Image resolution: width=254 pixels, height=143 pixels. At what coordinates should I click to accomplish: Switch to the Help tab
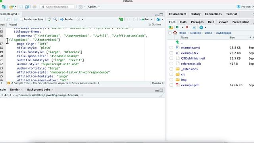pyautogui.click(x=211, y=22)
